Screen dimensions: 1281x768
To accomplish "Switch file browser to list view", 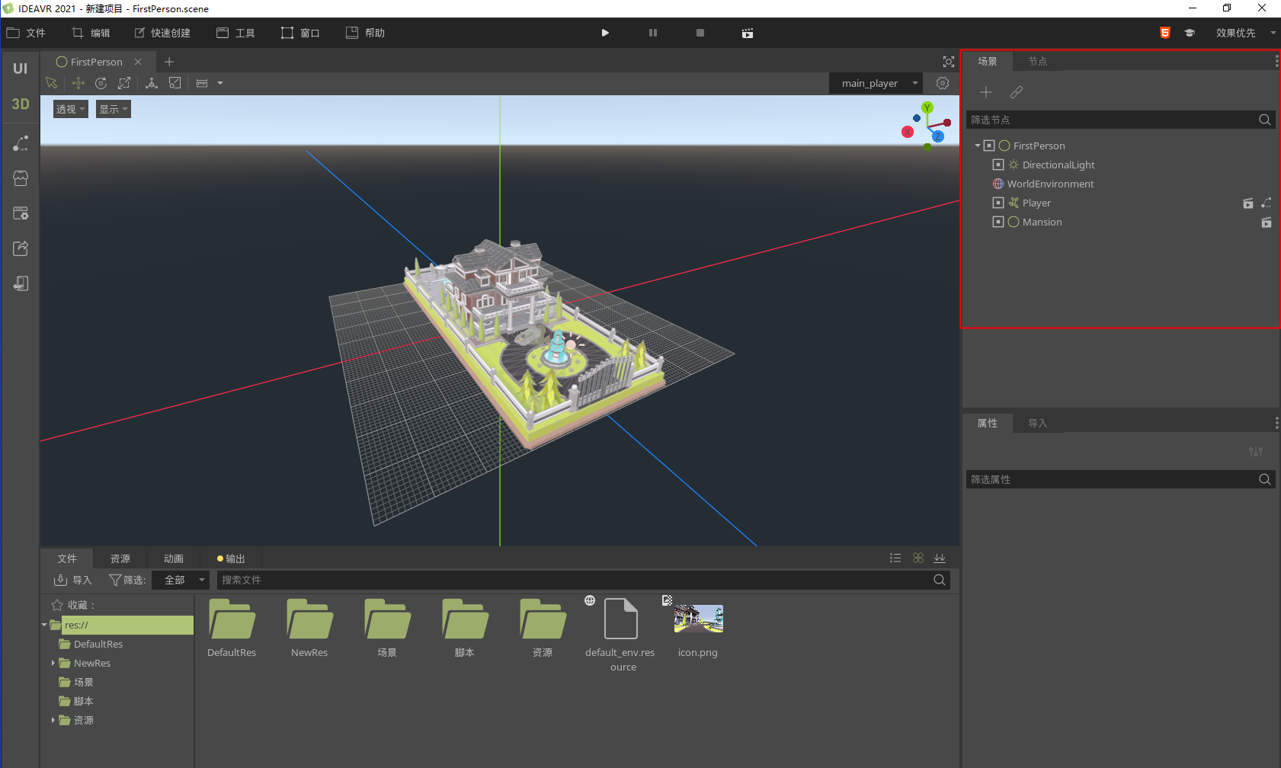I will (895, 558).
